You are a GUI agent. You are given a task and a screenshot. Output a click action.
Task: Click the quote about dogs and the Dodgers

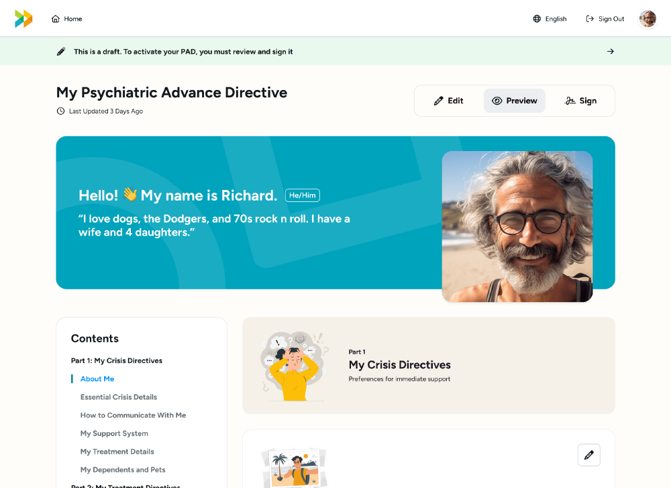click(214, 226)
